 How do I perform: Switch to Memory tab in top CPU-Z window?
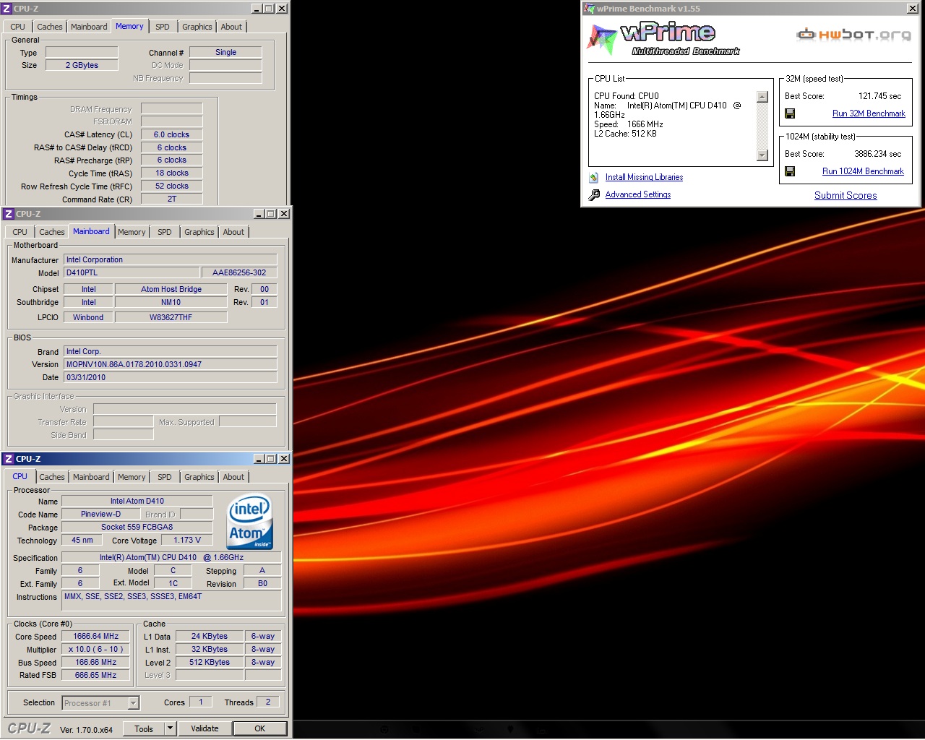coord(129,26)
